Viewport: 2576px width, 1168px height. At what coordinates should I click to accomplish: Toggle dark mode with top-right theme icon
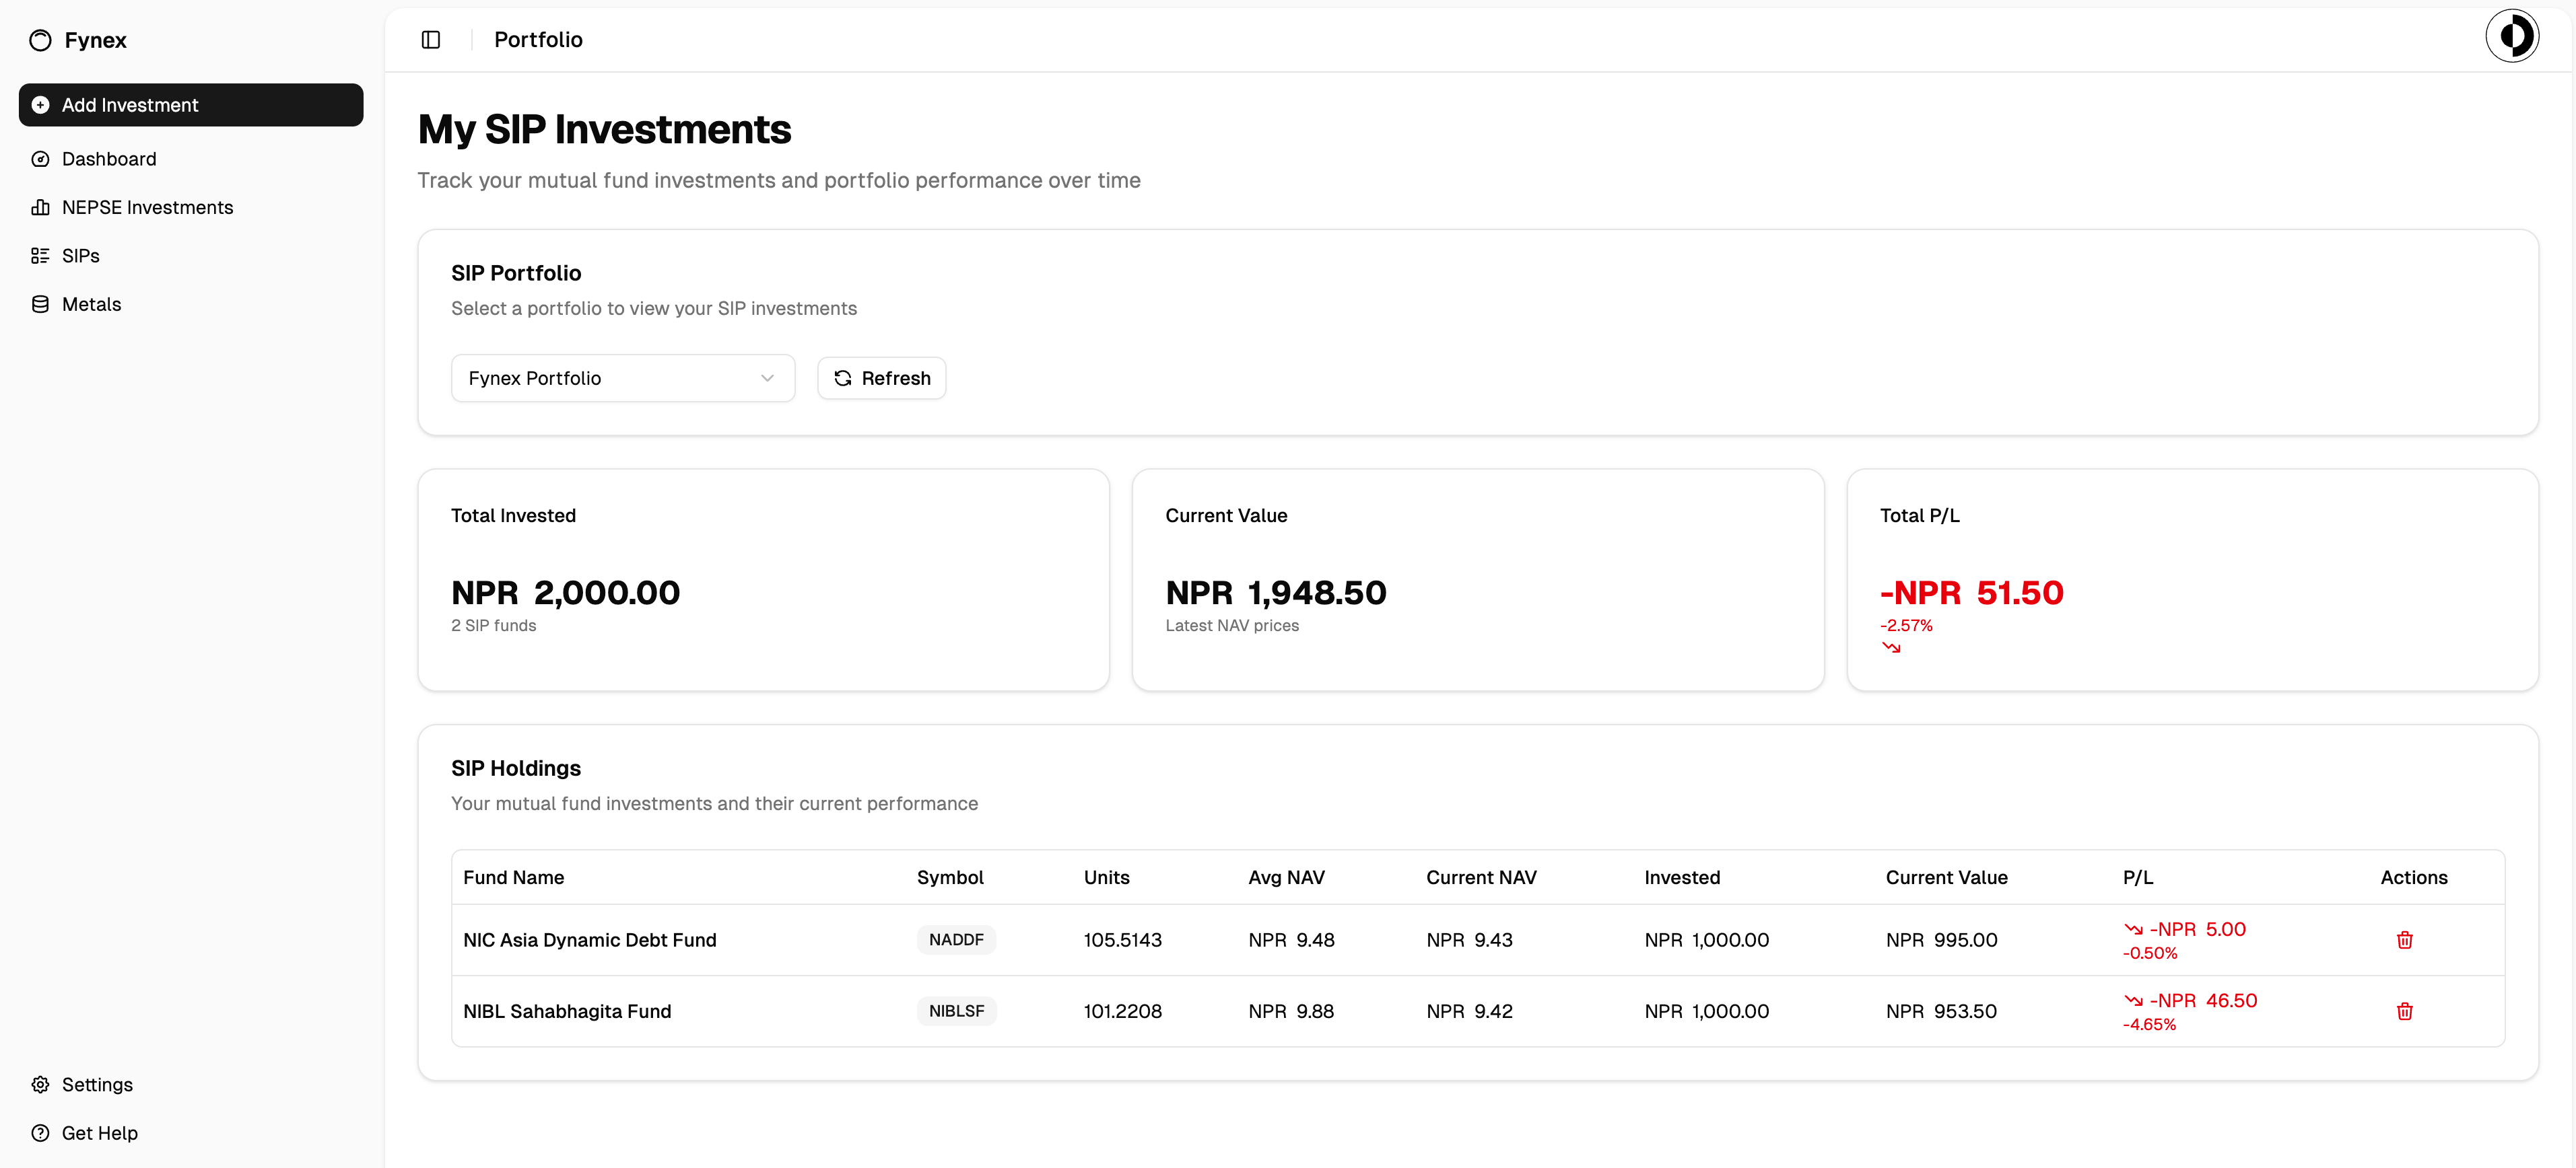coord(2512,35)
